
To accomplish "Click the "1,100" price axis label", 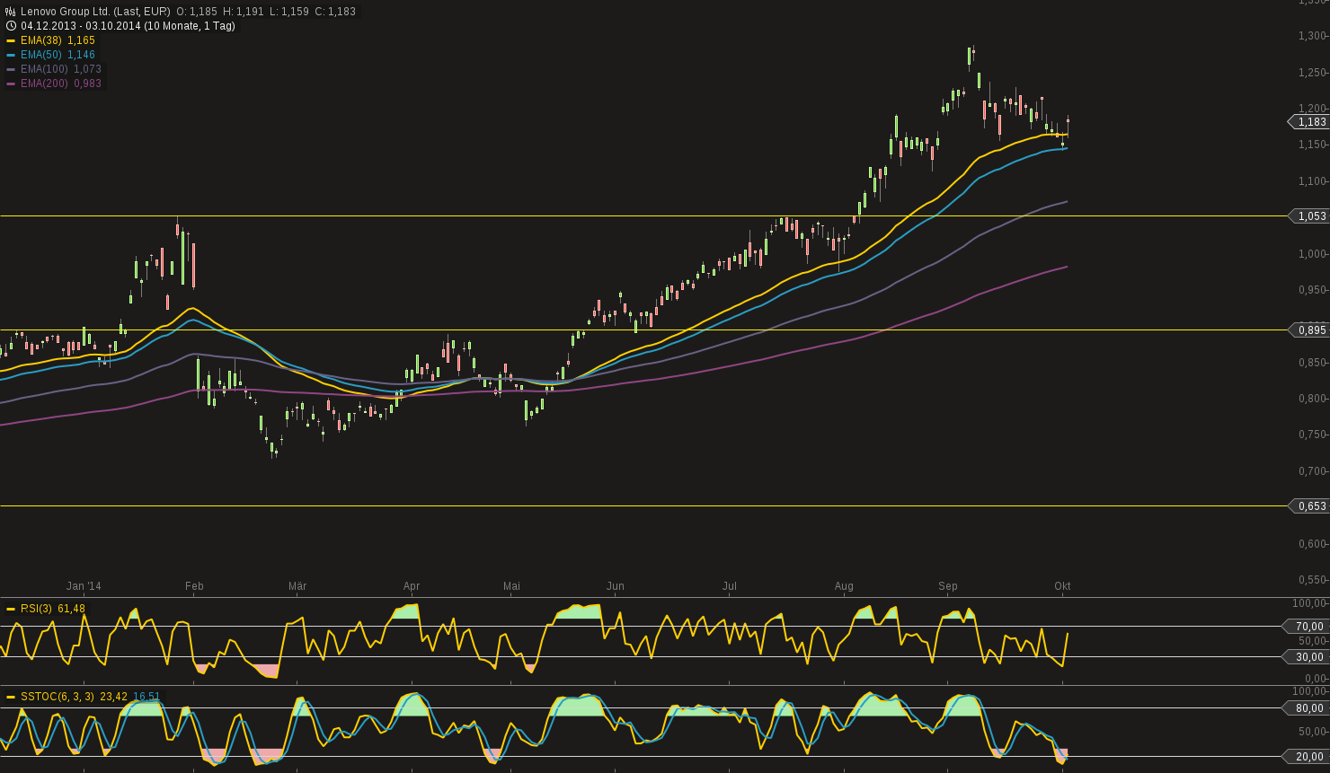I will [1313, 181].
